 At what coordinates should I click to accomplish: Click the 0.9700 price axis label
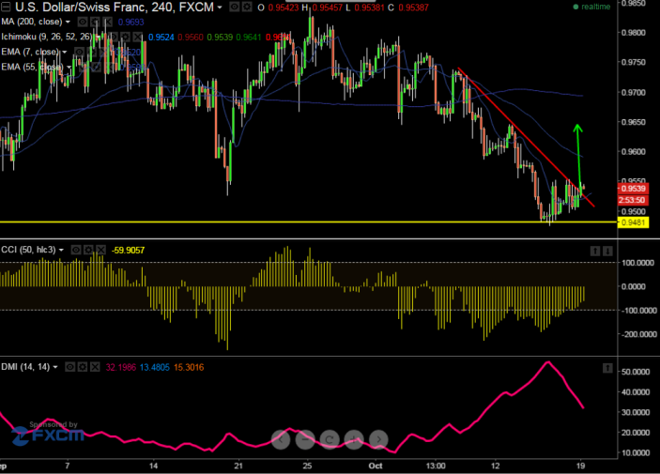[x=634, y=92]
